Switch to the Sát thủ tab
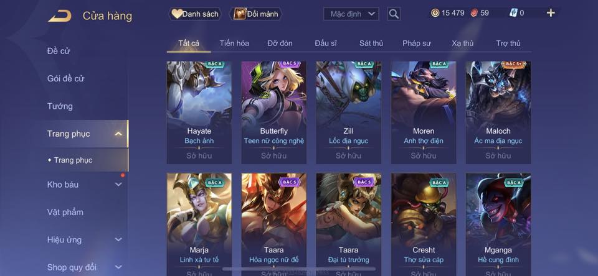 (x=371, y=44)
